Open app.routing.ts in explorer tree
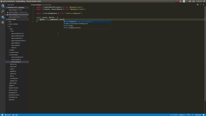Screen dimensions: 206x116 point(15,45)
